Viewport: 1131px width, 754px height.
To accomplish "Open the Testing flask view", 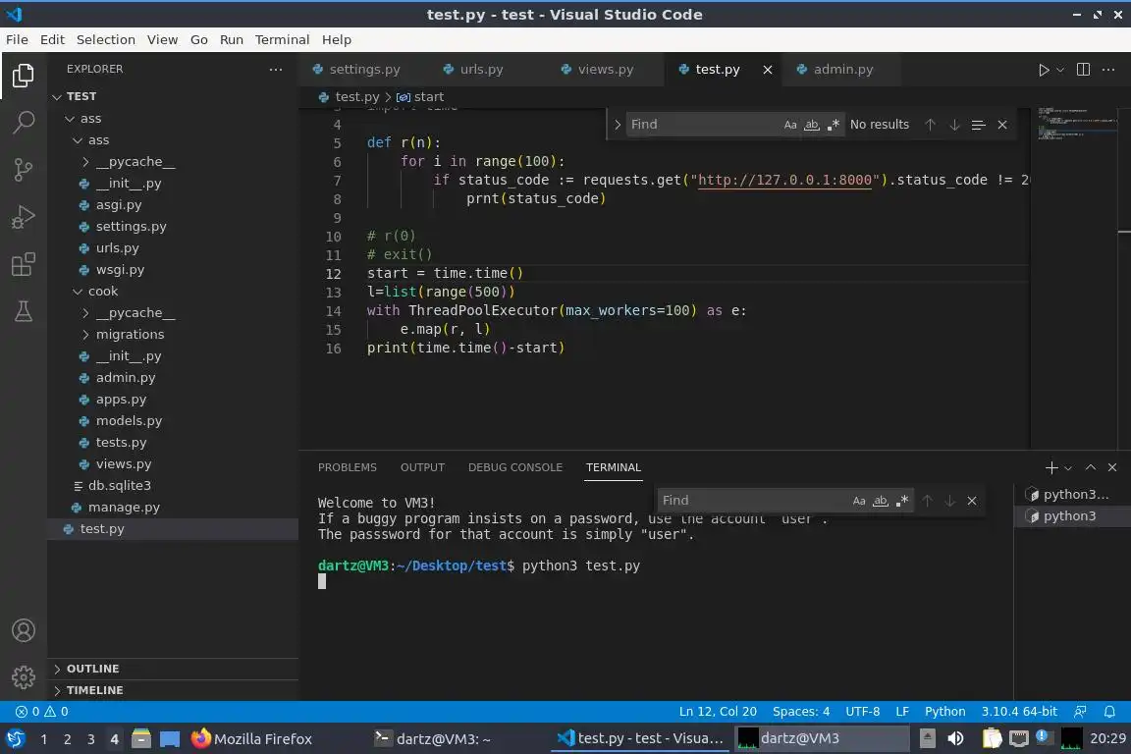I will pos(24,311).
